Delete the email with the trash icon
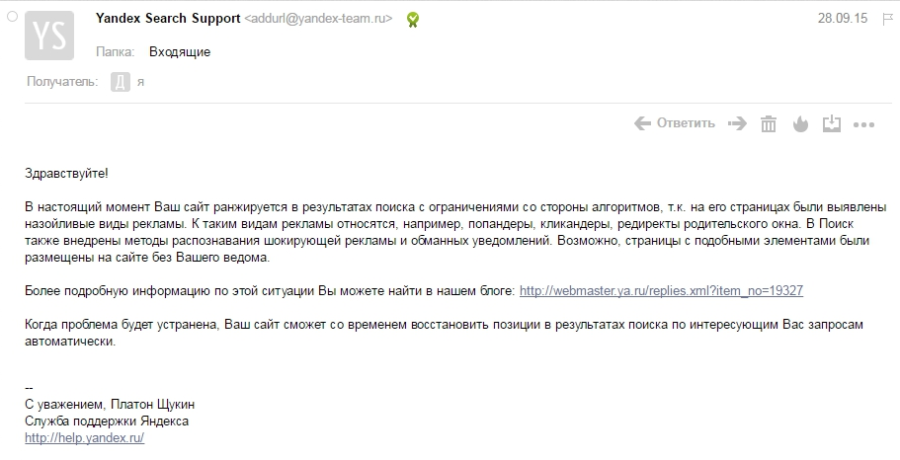Image resolution: width=900 pixels, height=460 pixels. coord(769,124)
